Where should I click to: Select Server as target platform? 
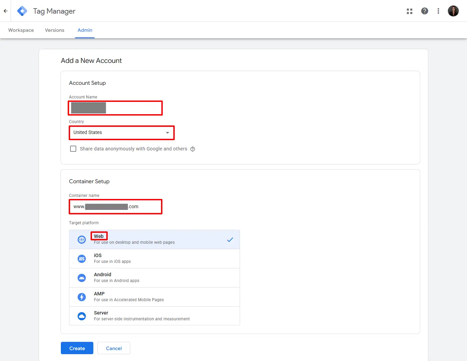pyautogui.click(x=155, y=316)
